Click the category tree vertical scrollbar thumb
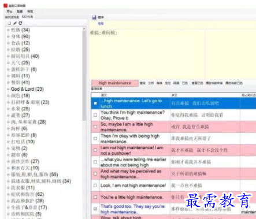 coord(84,75)
